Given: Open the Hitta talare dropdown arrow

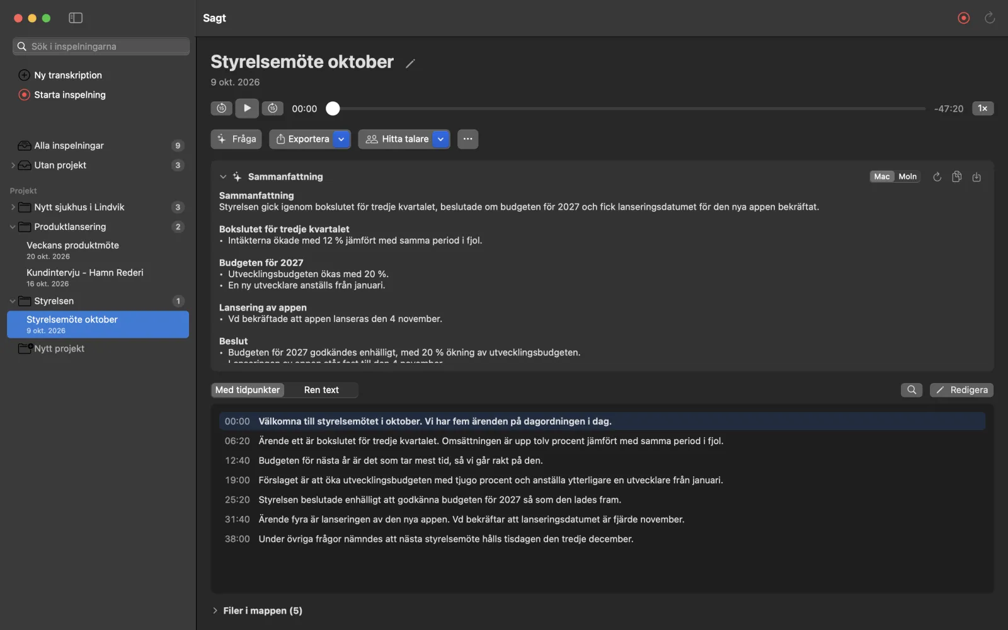Looking at the screenshot, I should coord(440,139).
